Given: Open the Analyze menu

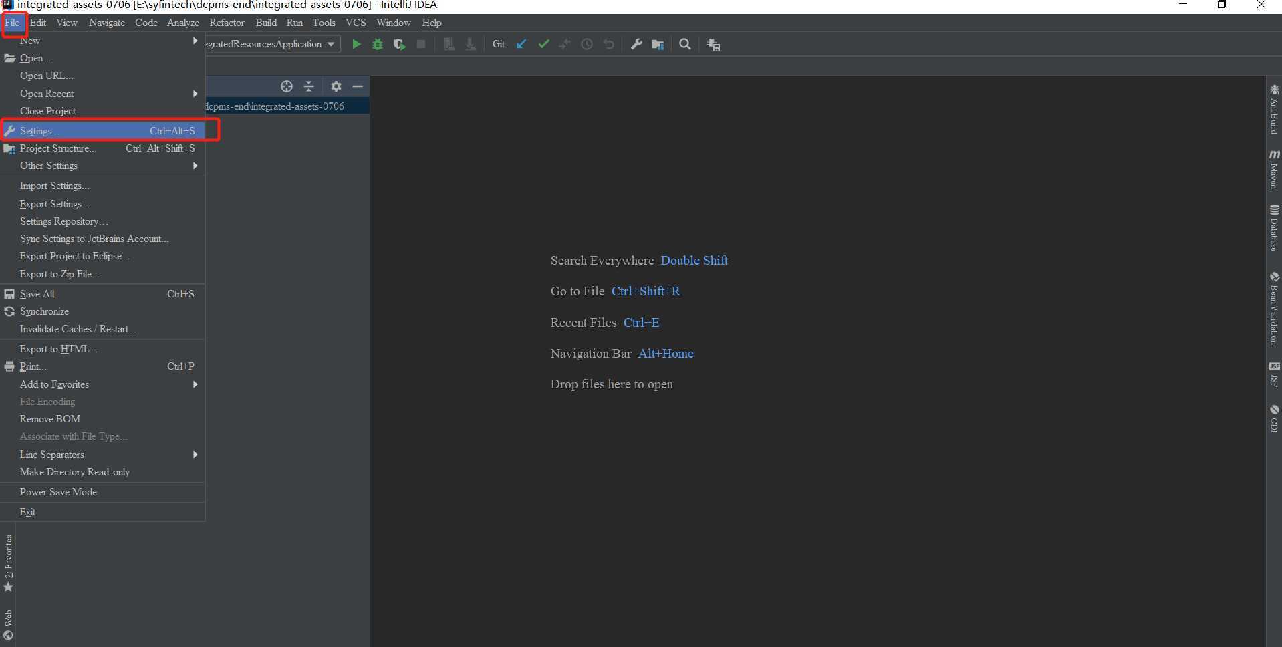Looking at the screenshot, I should 183,23.
